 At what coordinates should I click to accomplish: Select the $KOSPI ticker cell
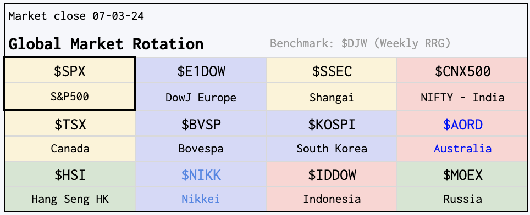pyautogui.click(x=332, y=125)
